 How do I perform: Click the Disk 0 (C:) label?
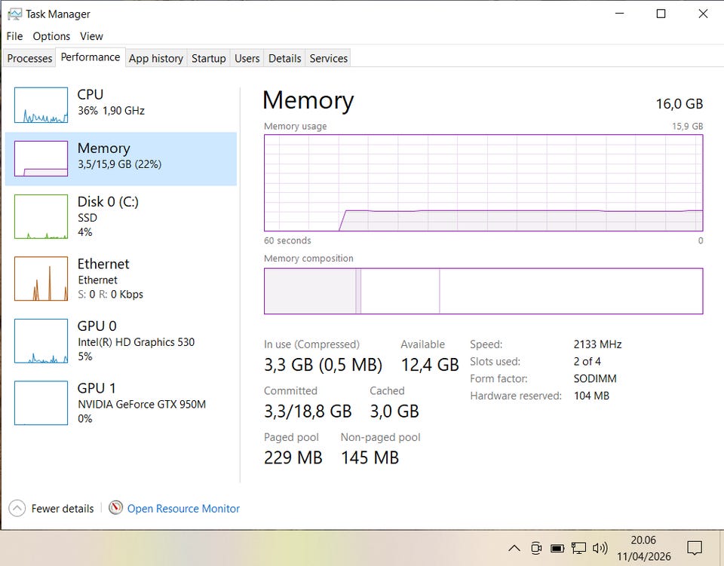coord(108,201)
